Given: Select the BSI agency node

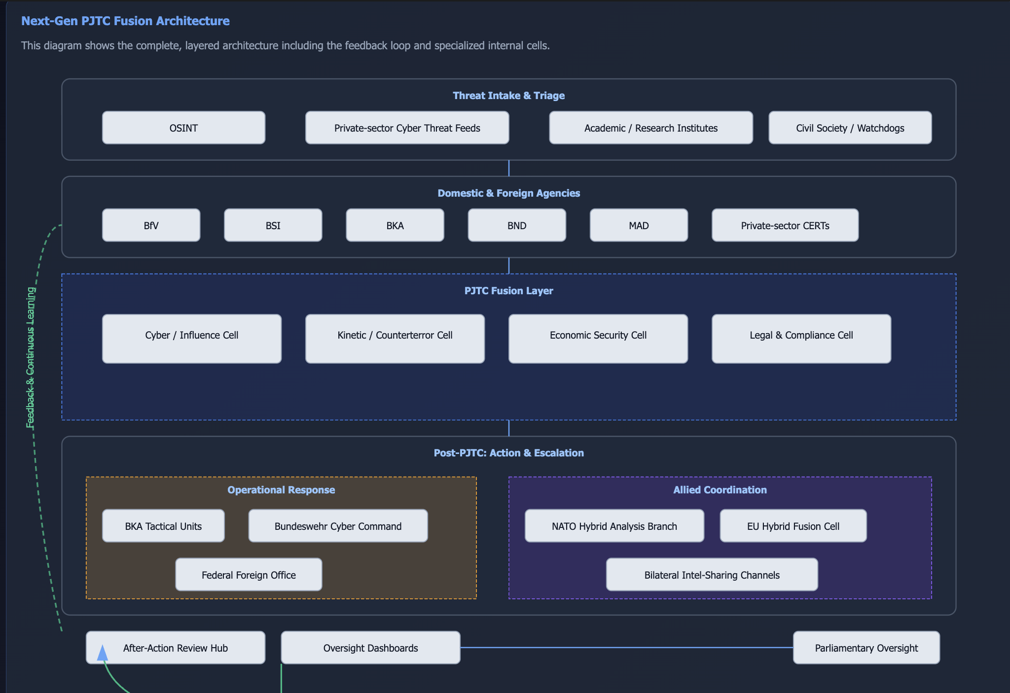Looking at the screenshot, I should click(273, 225).
